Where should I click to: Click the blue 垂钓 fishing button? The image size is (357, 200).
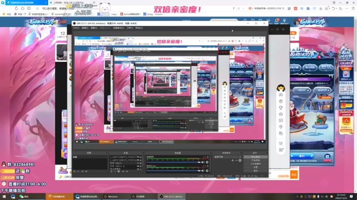click(302, 156)
